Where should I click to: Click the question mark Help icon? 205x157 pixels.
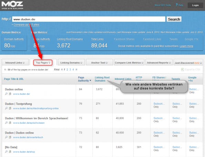coord(177,5)
